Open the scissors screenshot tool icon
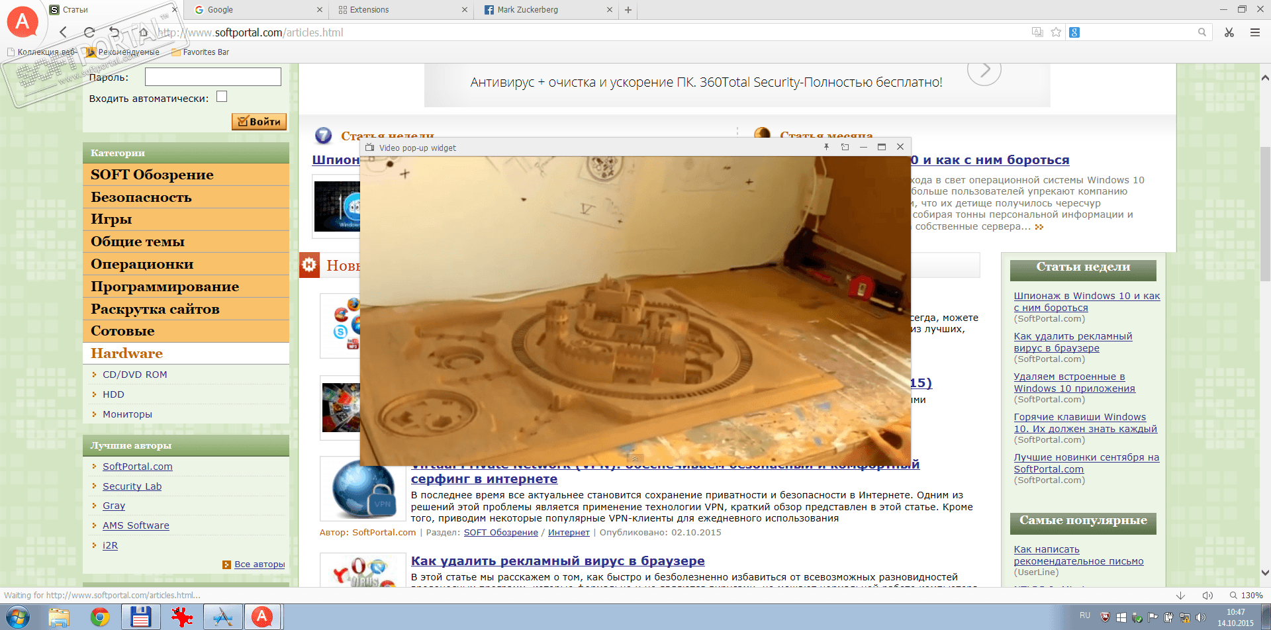The image size is (1271, 630). pyautogui.click(x=1229, y=32)
